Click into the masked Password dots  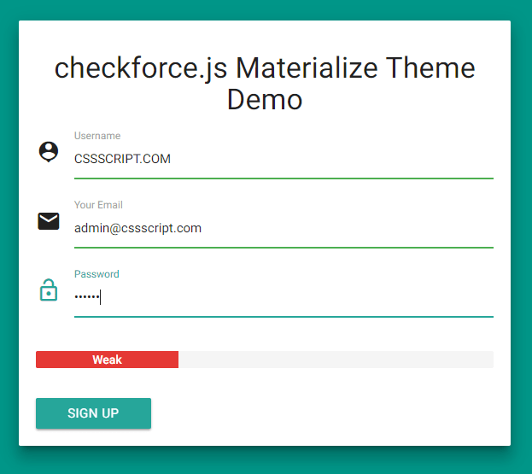[x=87, y=297]
